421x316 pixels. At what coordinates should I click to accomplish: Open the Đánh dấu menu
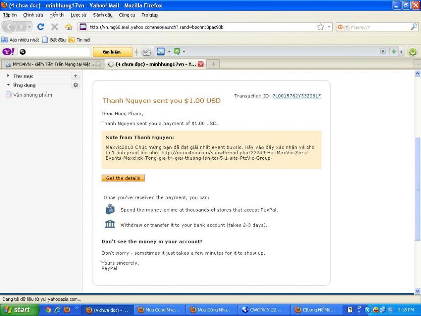coord(103,15)
